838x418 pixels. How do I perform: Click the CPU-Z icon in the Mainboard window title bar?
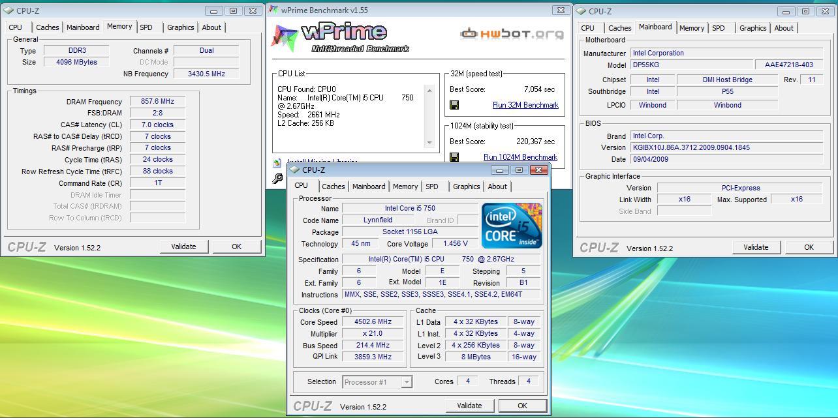tap(580, 11)
